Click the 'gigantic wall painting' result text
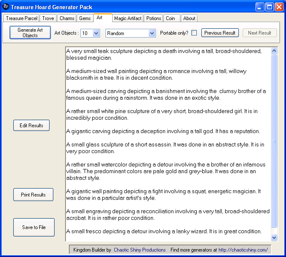Viewport: 286px width, 257px height. (163, 194)
